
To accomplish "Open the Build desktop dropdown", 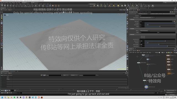I will coord(26,2).
